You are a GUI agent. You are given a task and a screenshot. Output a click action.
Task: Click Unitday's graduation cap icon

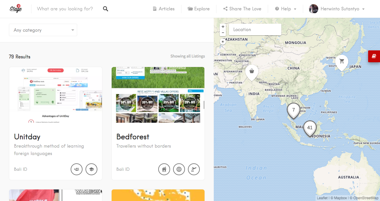91,169
